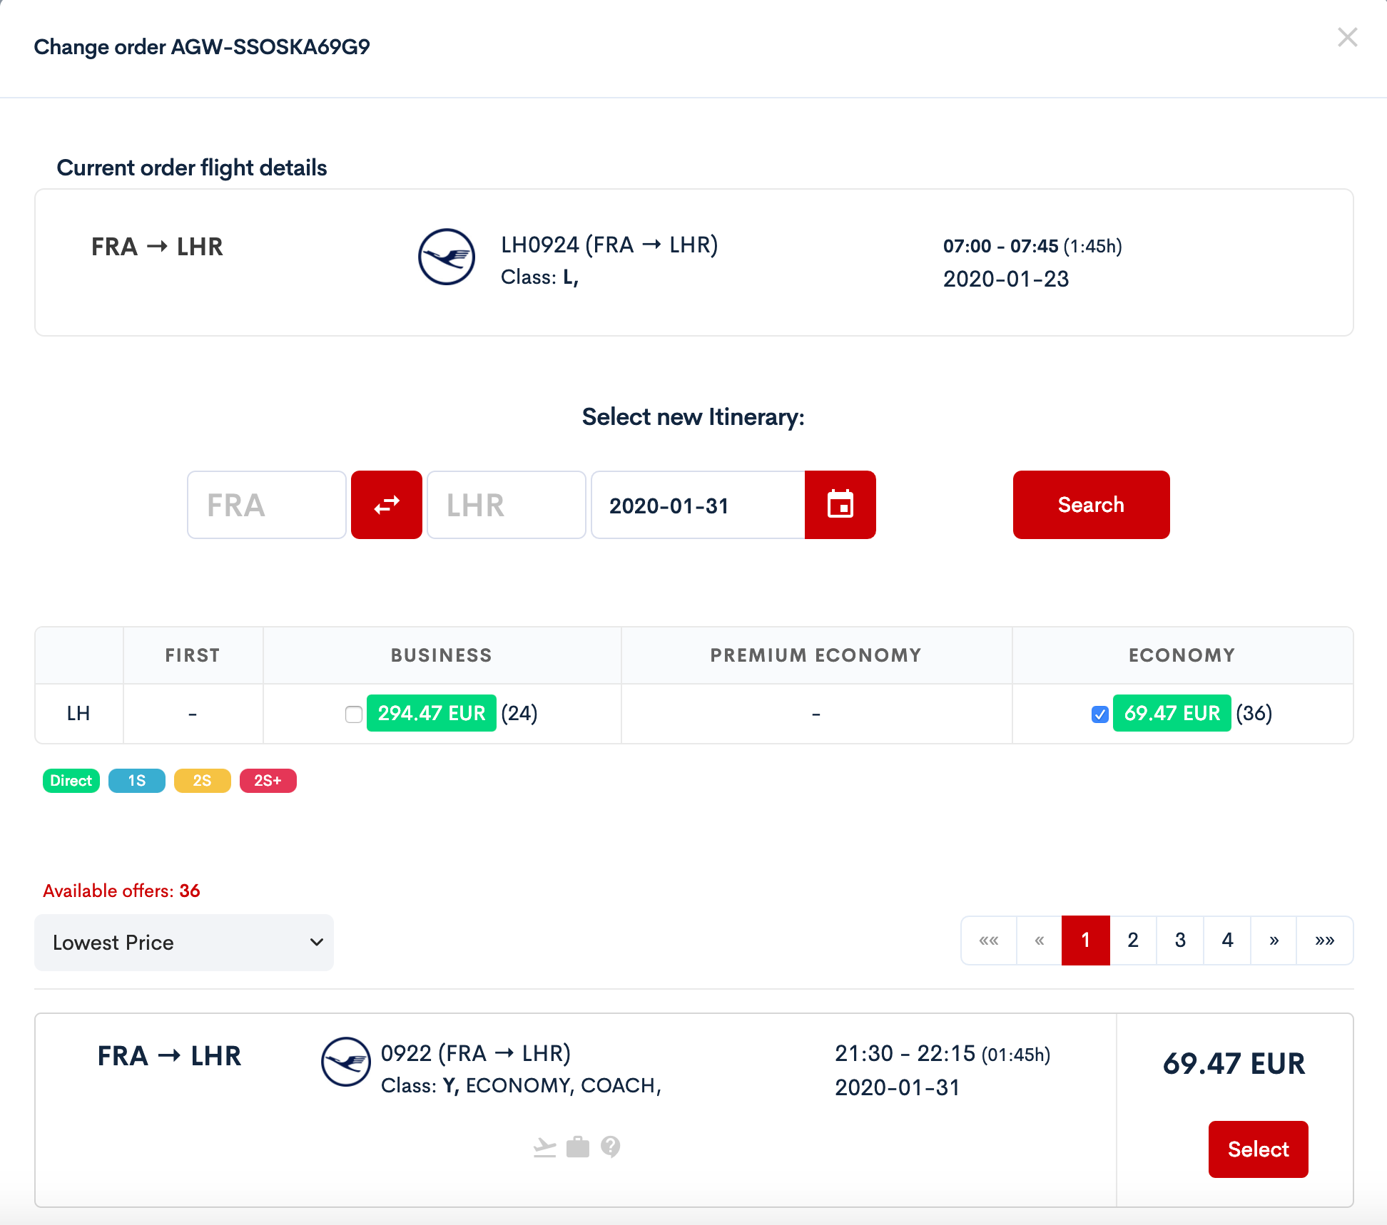Viewport: 1387px width, 1225px height.
Task: Click the Class: Y, ECONOMY, COACH text
Action: (521, 1085)
